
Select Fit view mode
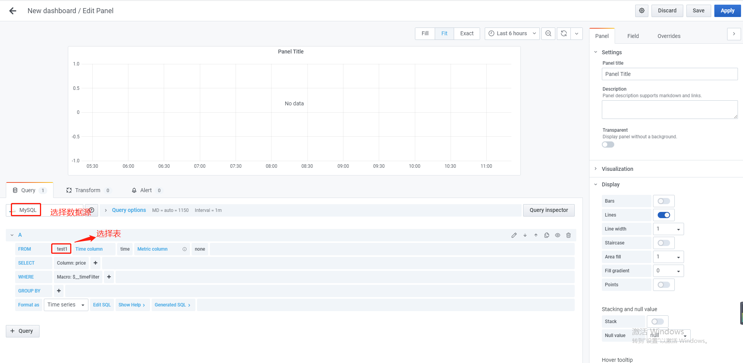pyautogui.click(x=444, y=33)
